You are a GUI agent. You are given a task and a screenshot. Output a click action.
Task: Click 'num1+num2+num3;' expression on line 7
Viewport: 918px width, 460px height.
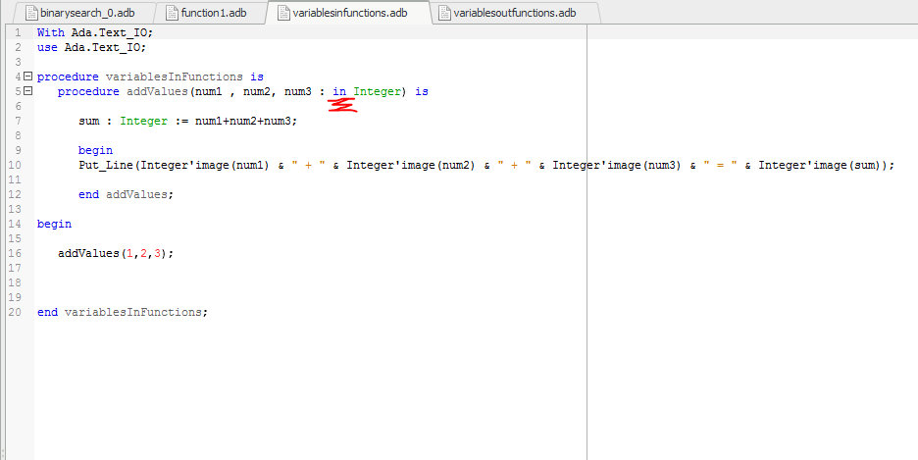246,122
